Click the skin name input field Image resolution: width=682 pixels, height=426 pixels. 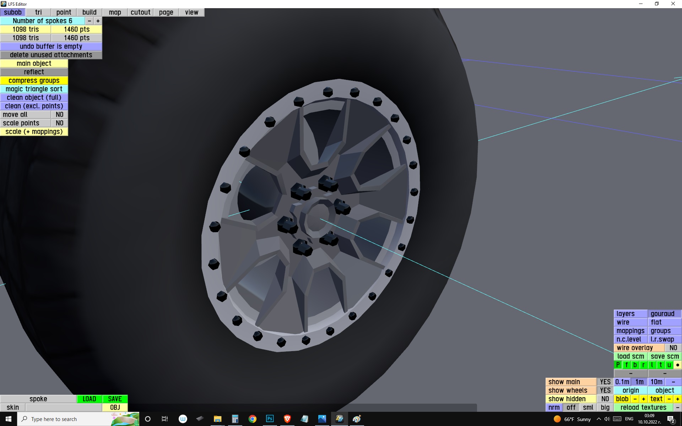click(x=64, y=408)
